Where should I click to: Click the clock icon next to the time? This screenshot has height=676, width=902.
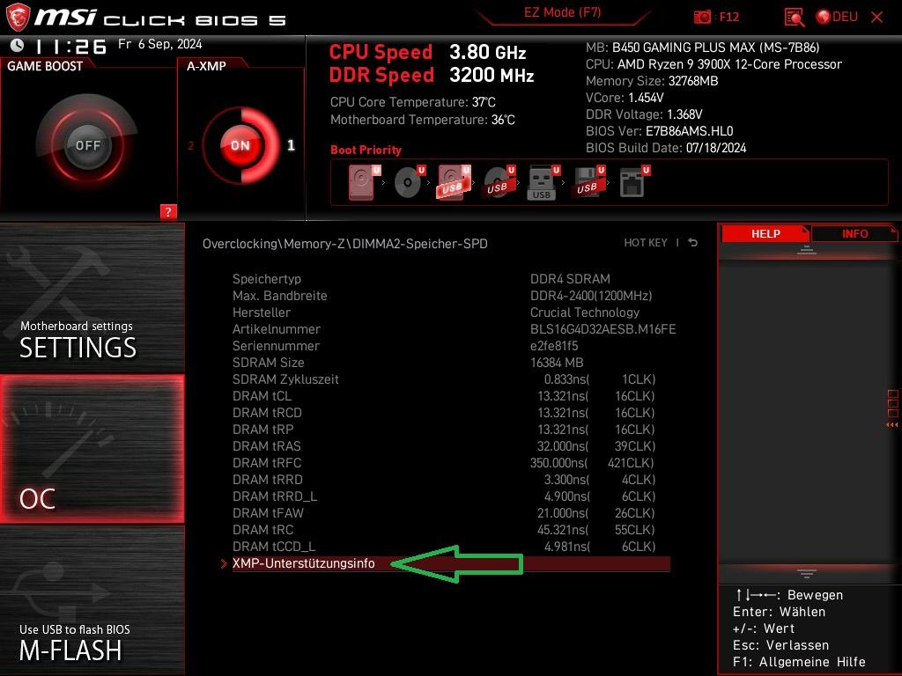(x=18, y=45)
